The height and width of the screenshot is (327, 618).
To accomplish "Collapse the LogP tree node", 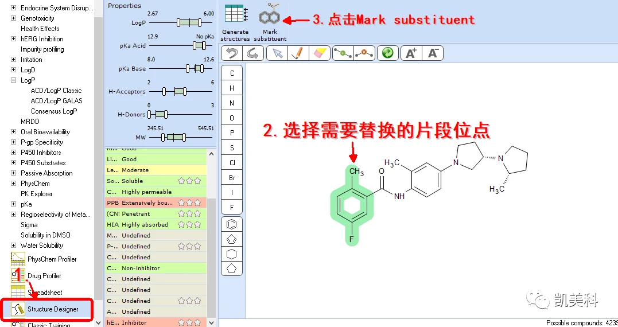I will point(13,80).
